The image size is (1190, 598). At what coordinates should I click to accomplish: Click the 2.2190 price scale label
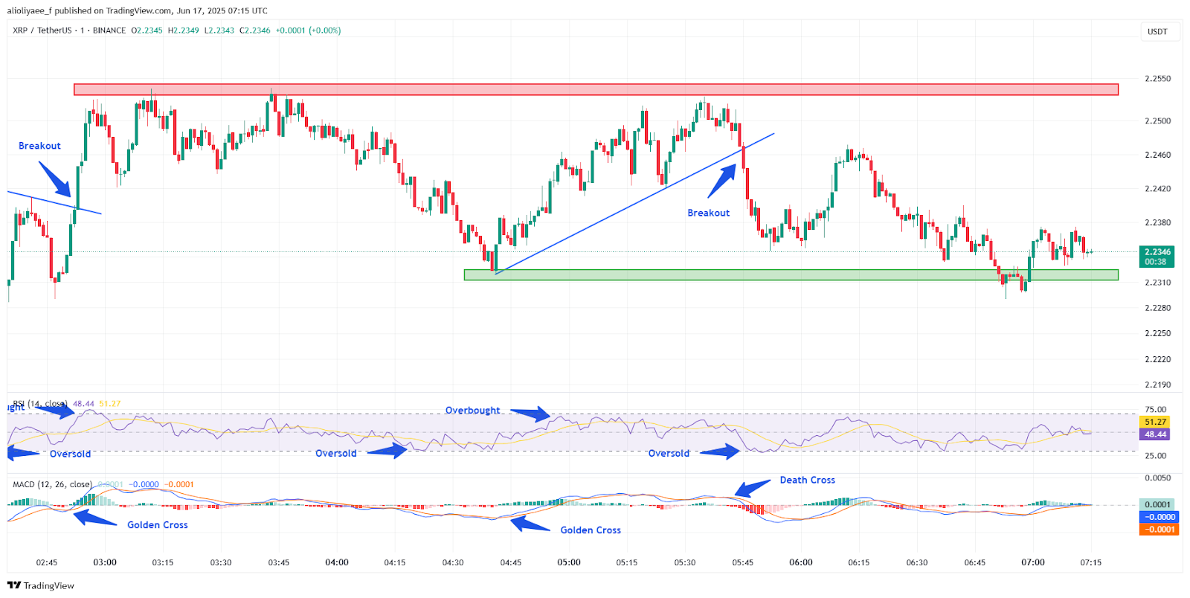click(1157, 385)
